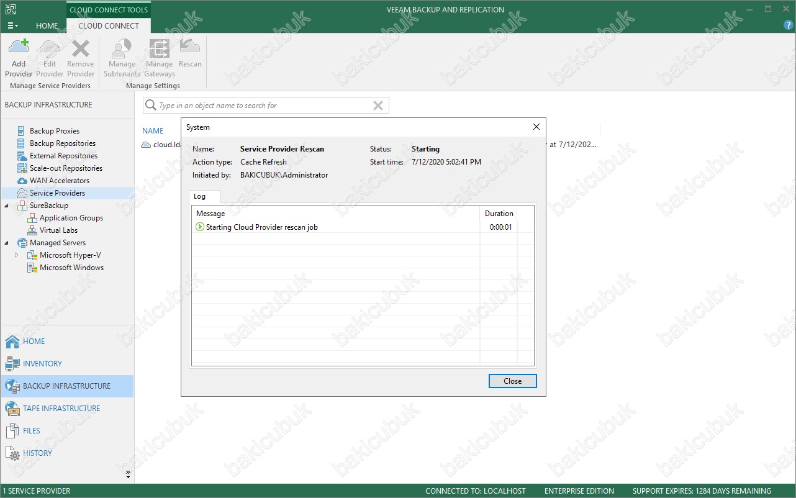
Task: Select Microsoft Hyper-V under Managed Servers
Action: point(70,255)
